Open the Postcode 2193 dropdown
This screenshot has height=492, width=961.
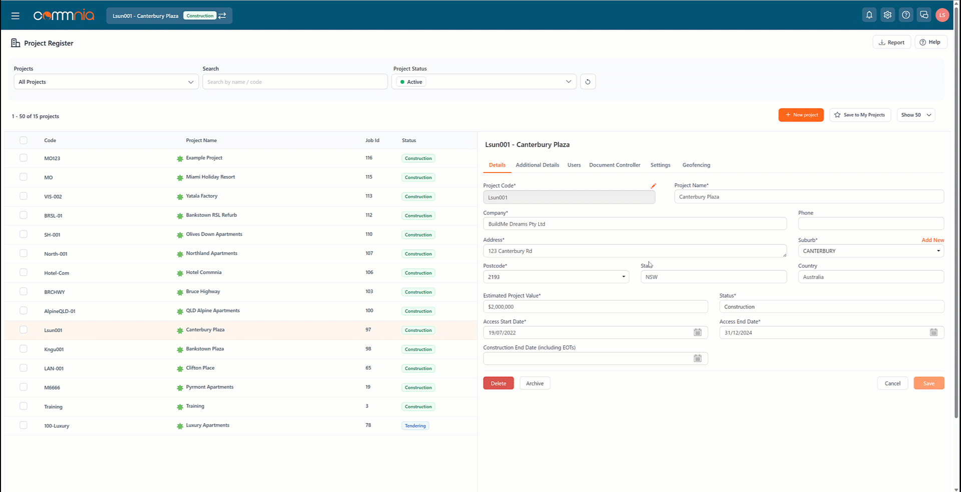556,276
